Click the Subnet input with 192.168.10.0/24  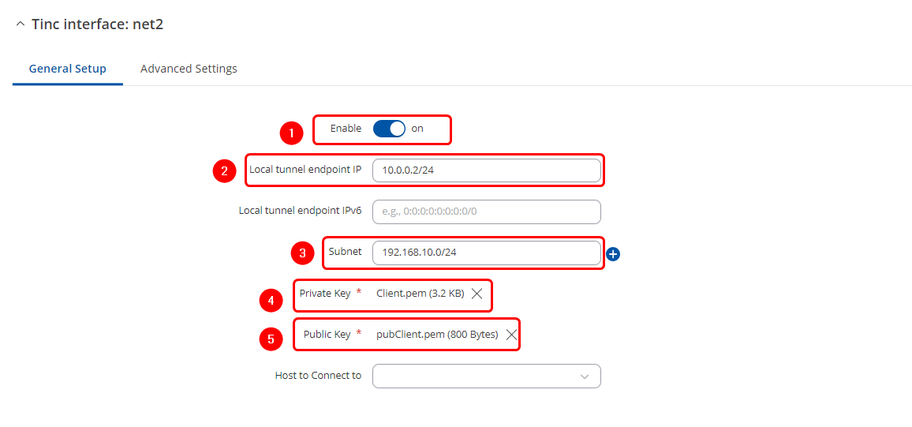[486, 253]
